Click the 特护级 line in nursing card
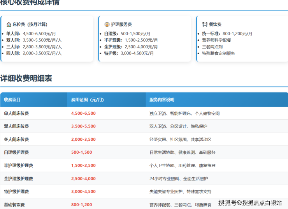Viewport: 288px width, 209px height. pyautogui.click(x=129, y=53)
